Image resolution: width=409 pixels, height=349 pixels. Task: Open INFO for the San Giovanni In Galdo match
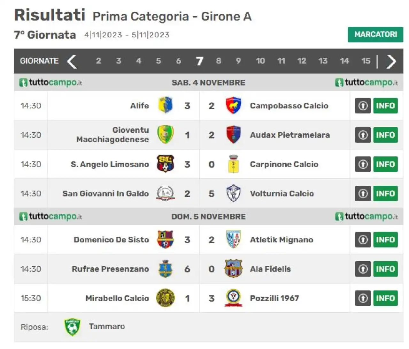point(385,194)
